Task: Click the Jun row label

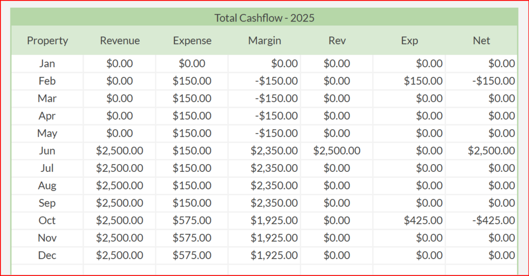Action: [x=47, y=151]
